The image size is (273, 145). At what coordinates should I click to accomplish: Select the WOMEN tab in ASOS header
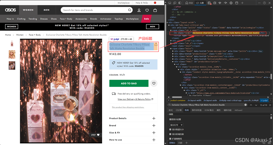28,10
